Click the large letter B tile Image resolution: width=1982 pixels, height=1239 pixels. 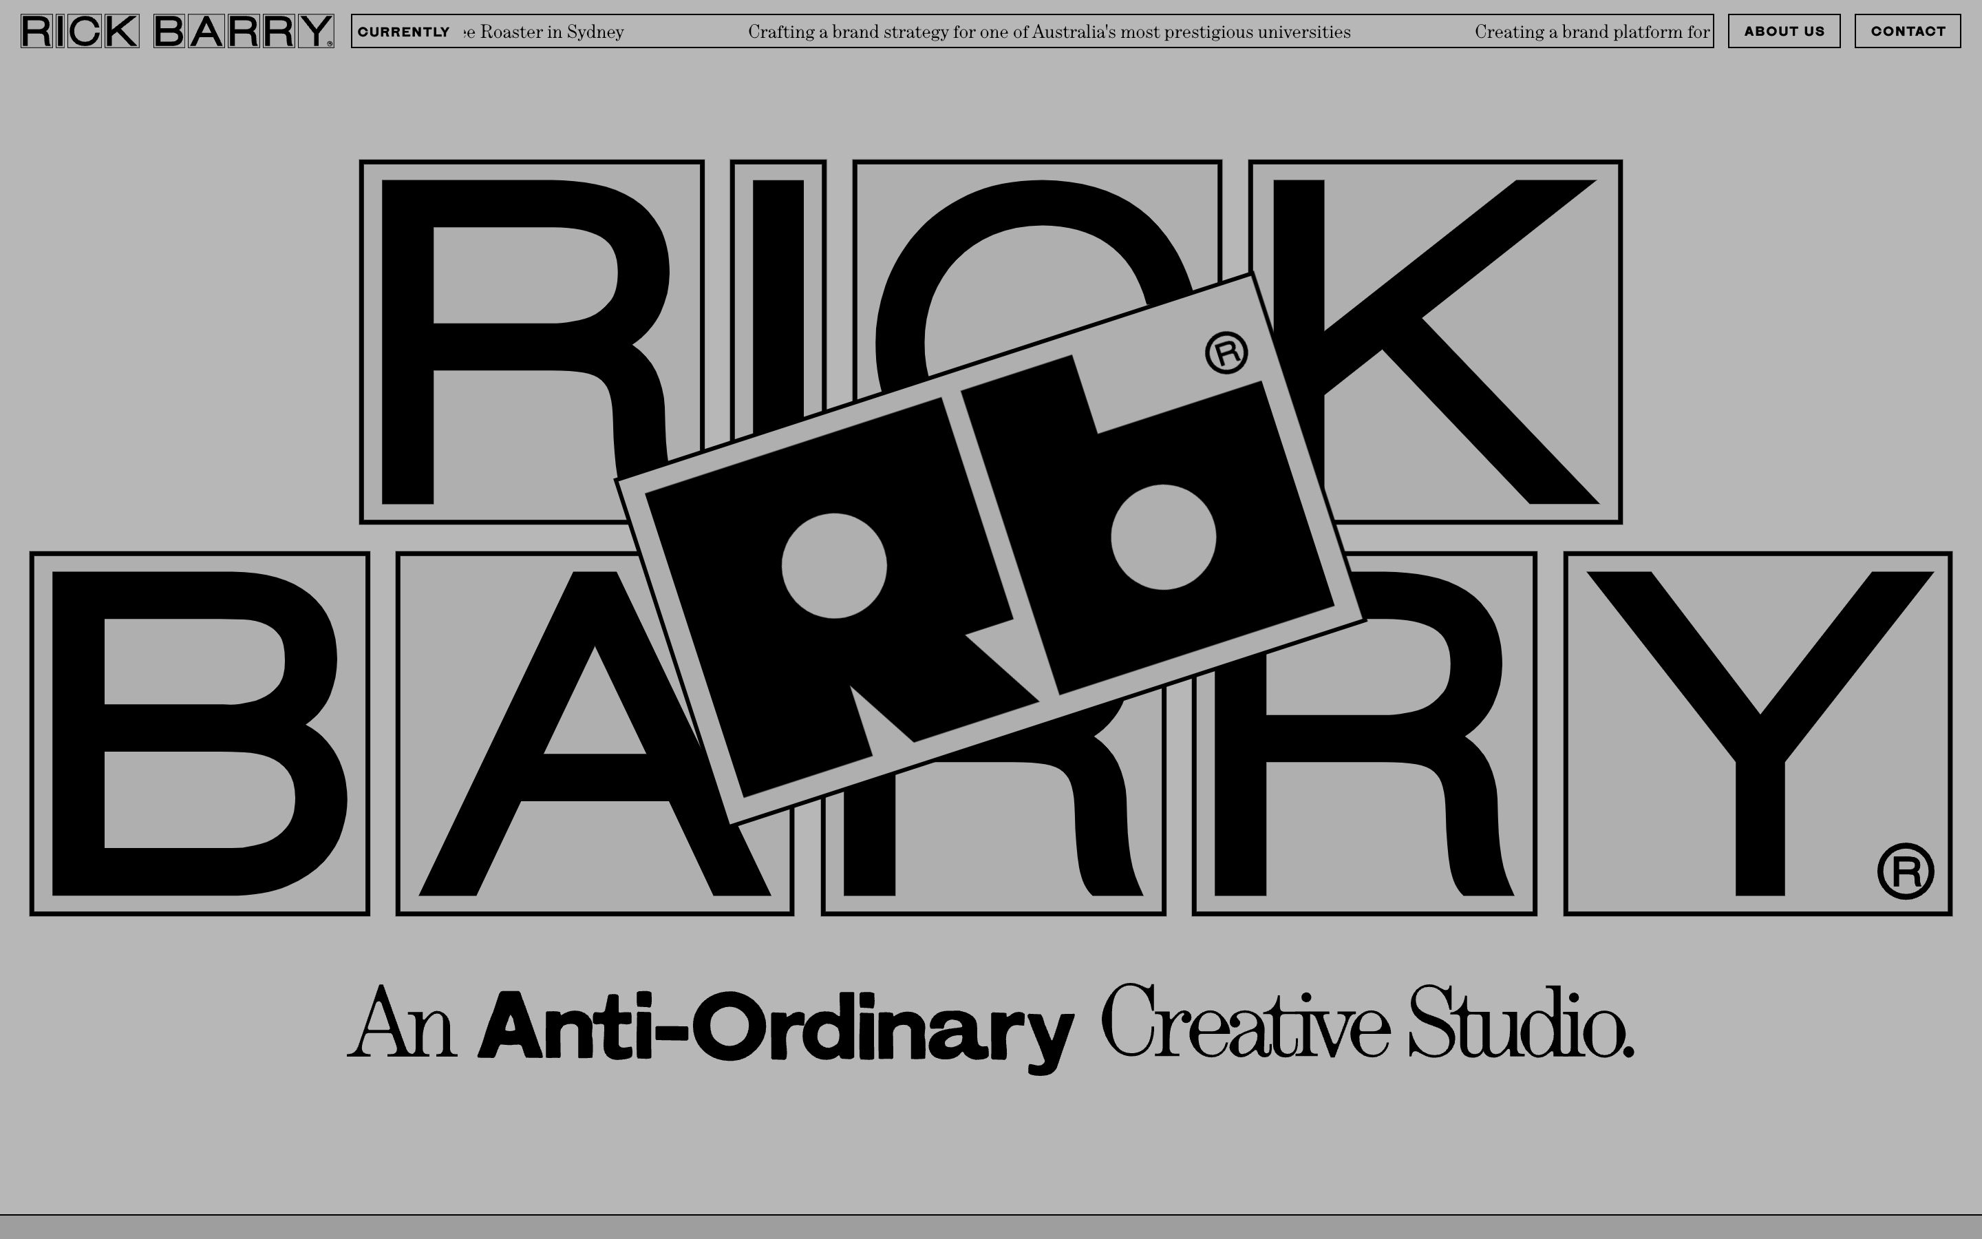(x=199, y=733)
